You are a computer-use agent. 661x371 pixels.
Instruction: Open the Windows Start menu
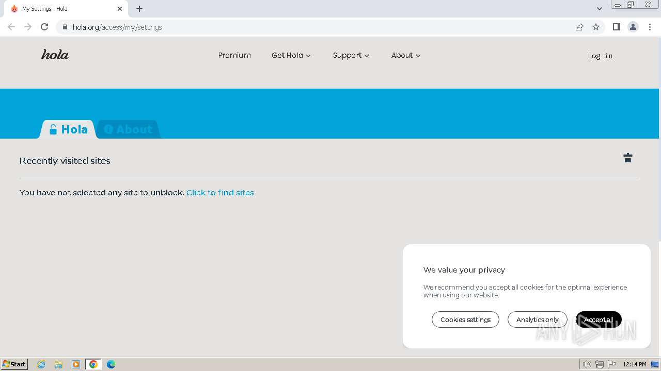pos(14,364)
